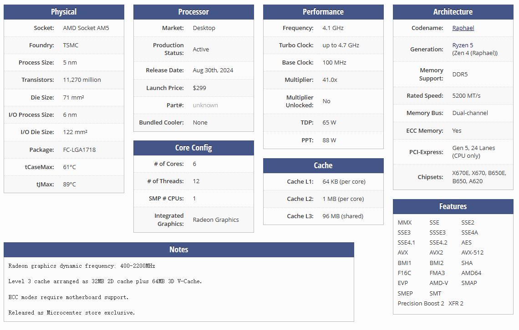Click the Aug 30th, 2024 release date
The height and width of the screenshot is (330, 519).
coord(213,70)
